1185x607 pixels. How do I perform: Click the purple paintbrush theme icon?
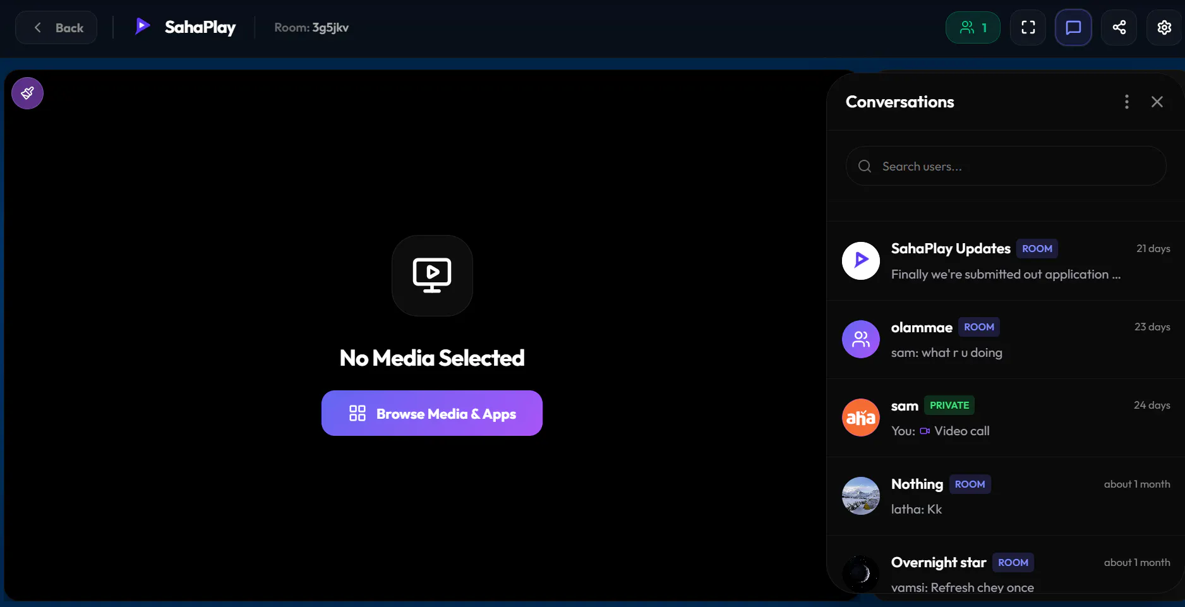click(27, 93)
